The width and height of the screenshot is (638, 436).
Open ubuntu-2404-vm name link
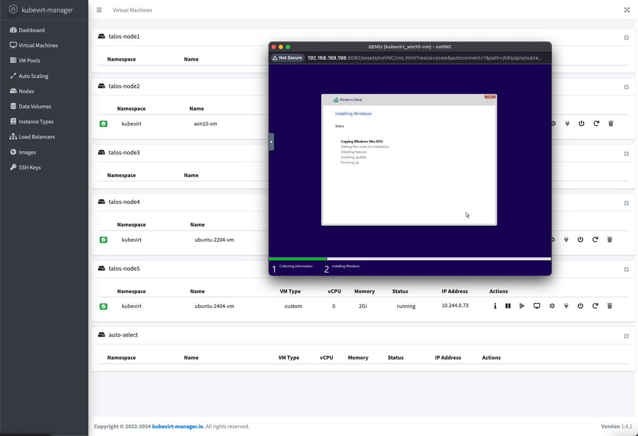tap(214, 306)
